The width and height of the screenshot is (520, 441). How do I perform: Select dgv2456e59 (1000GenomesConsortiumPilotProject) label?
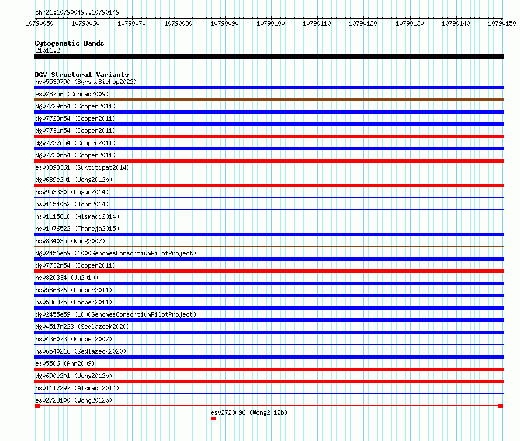coord(116,253)
